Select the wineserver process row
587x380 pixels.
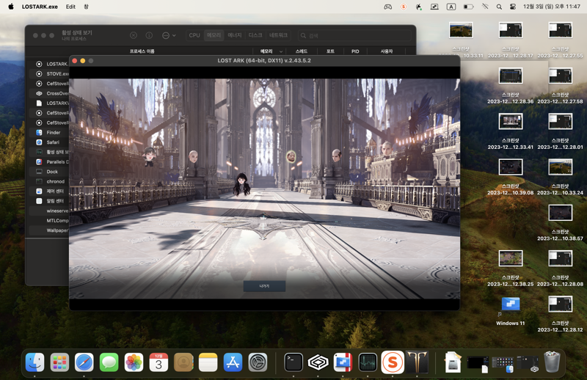tap(49, 211)
